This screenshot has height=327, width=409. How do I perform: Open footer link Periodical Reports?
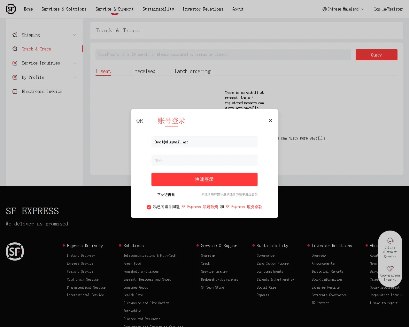tap(328, 271)
